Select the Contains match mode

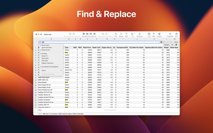[x=51, y=54]
